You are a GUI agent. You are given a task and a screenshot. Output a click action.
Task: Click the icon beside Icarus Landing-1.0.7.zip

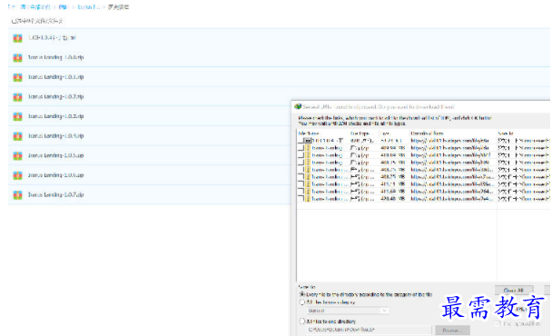(x=17, y=194)
